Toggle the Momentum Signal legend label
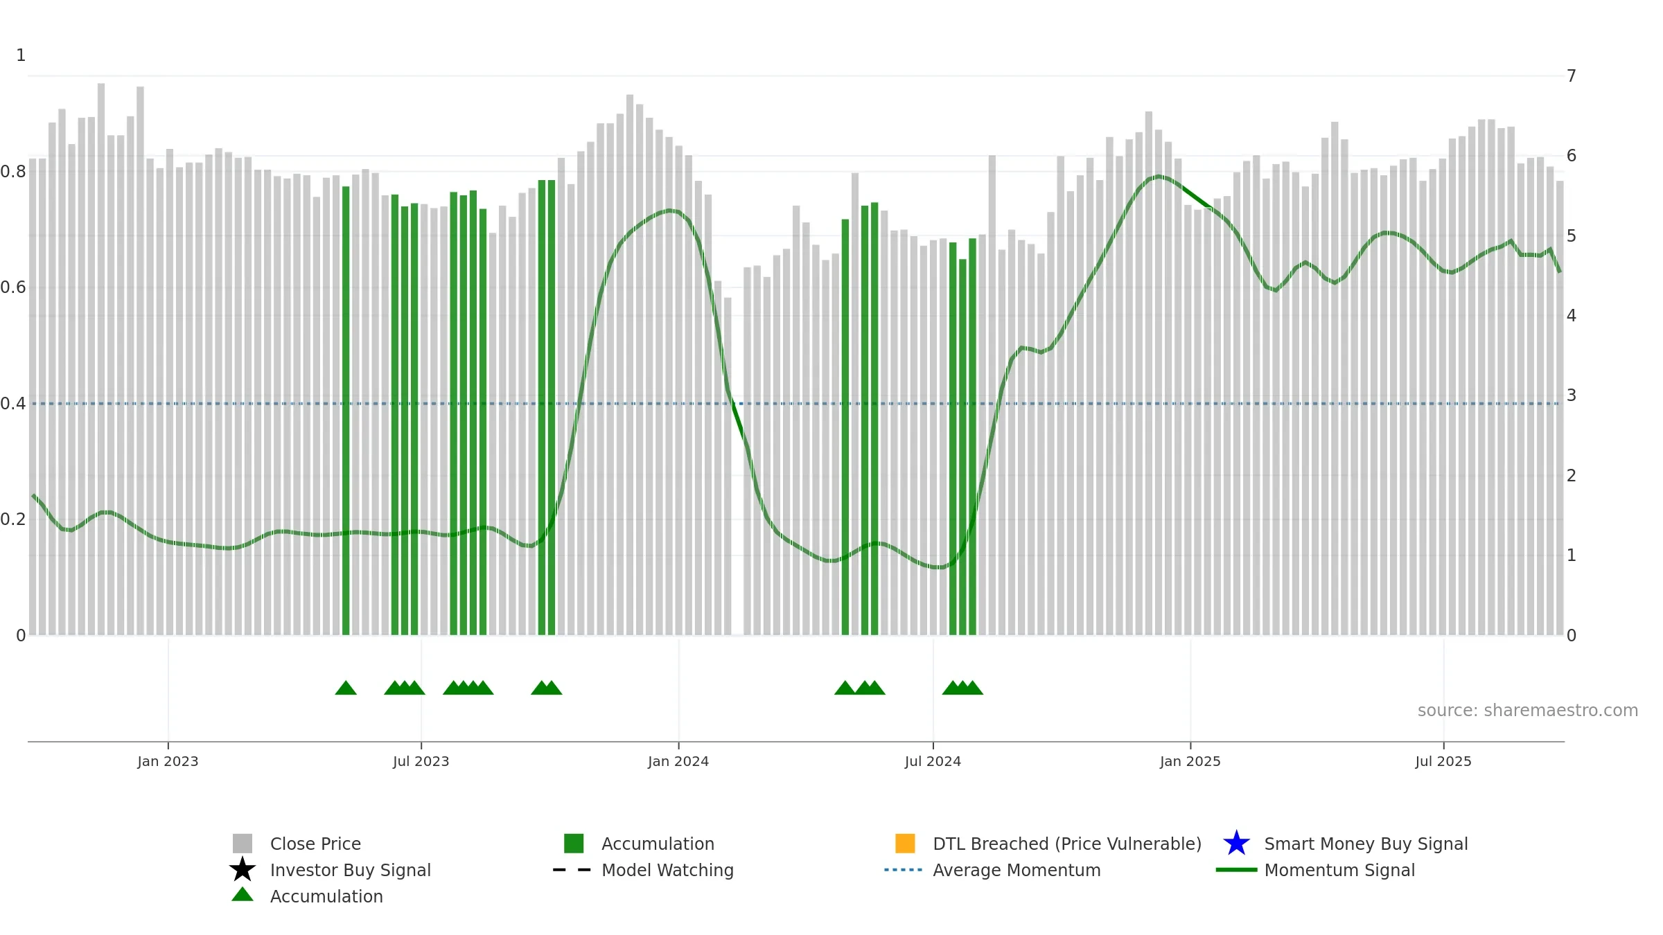This screenshot has height=935, width=1663. pos(1339,871)
